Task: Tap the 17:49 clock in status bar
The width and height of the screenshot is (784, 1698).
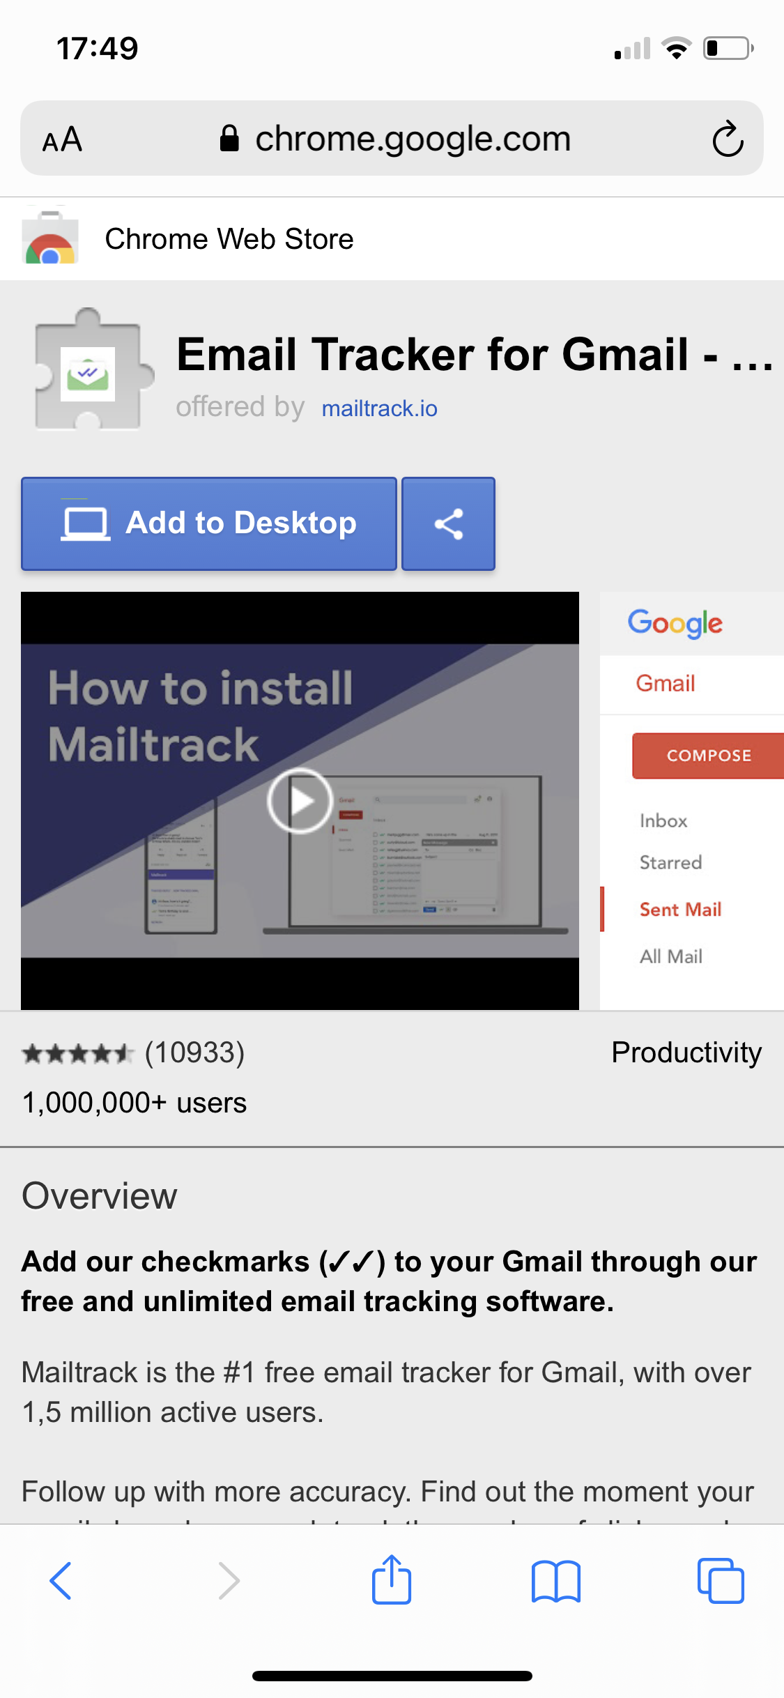Action: click(98, 49)
